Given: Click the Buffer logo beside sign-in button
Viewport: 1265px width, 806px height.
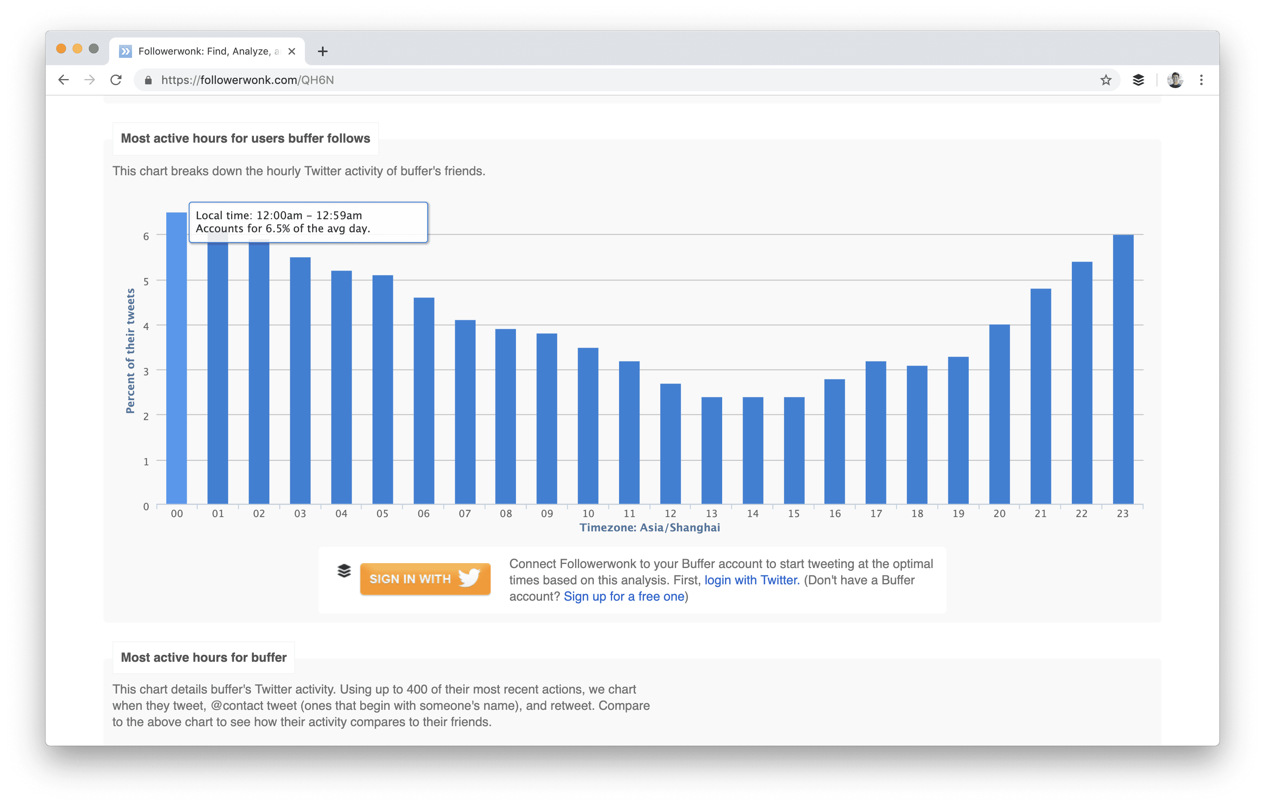Looking at the screenshot, I should pos(344,570).
